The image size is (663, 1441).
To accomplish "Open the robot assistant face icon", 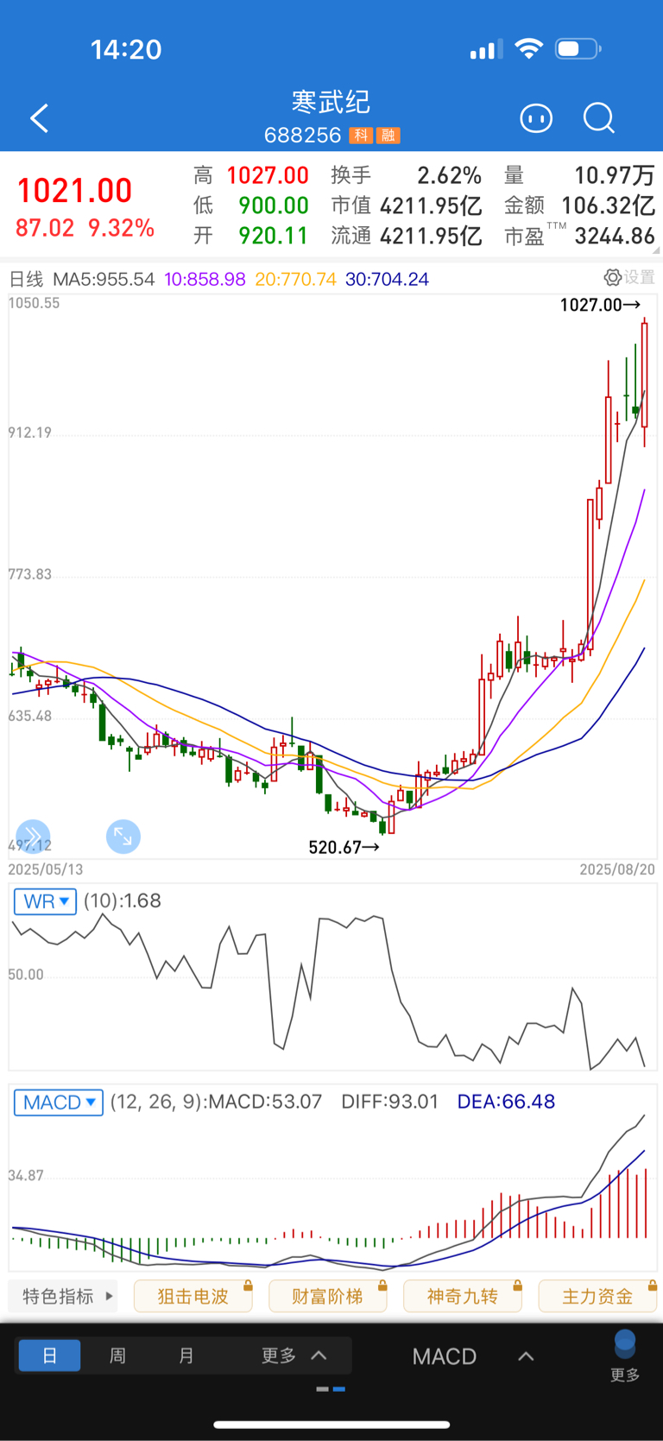I will pyautogui.click(x=536, y=118).
